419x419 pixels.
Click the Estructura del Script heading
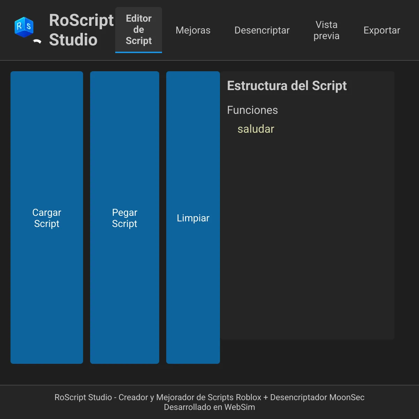click(287, 86)
